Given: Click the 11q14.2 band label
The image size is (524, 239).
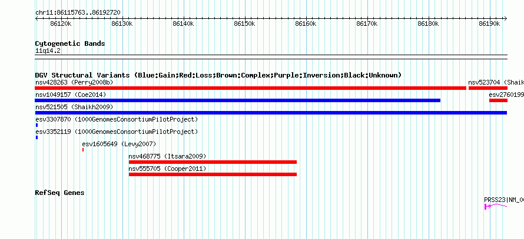Looking at the screenshot, I should click(48, 51).
